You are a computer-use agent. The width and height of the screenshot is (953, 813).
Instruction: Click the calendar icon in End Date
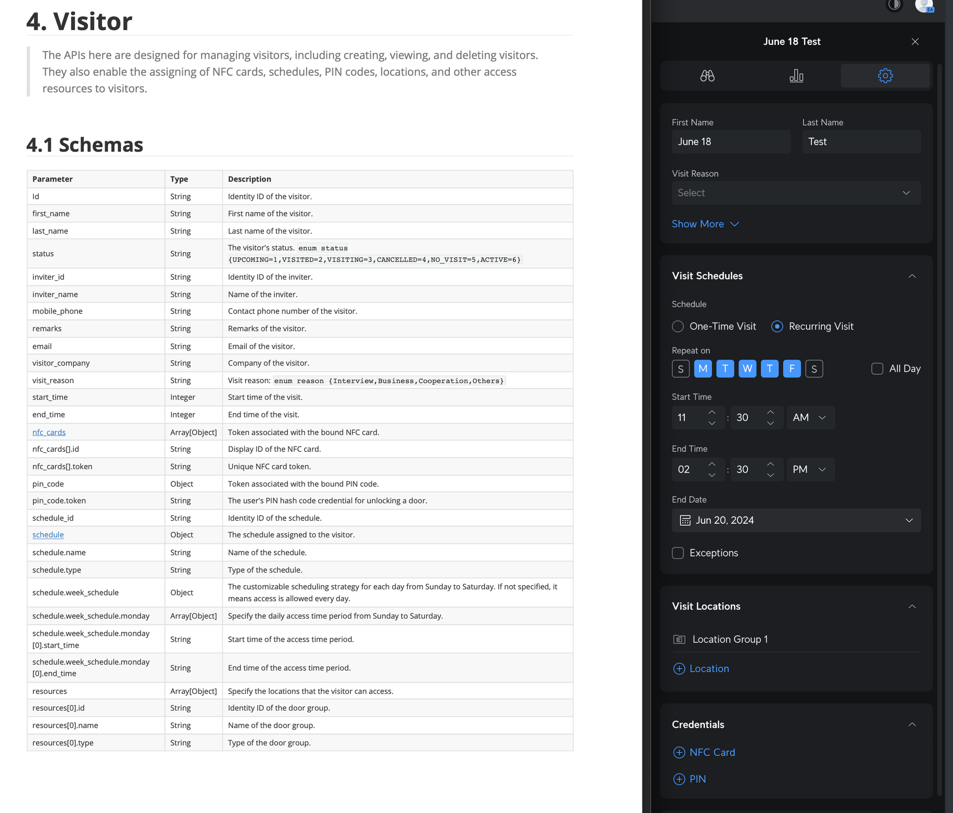(685, 520)
